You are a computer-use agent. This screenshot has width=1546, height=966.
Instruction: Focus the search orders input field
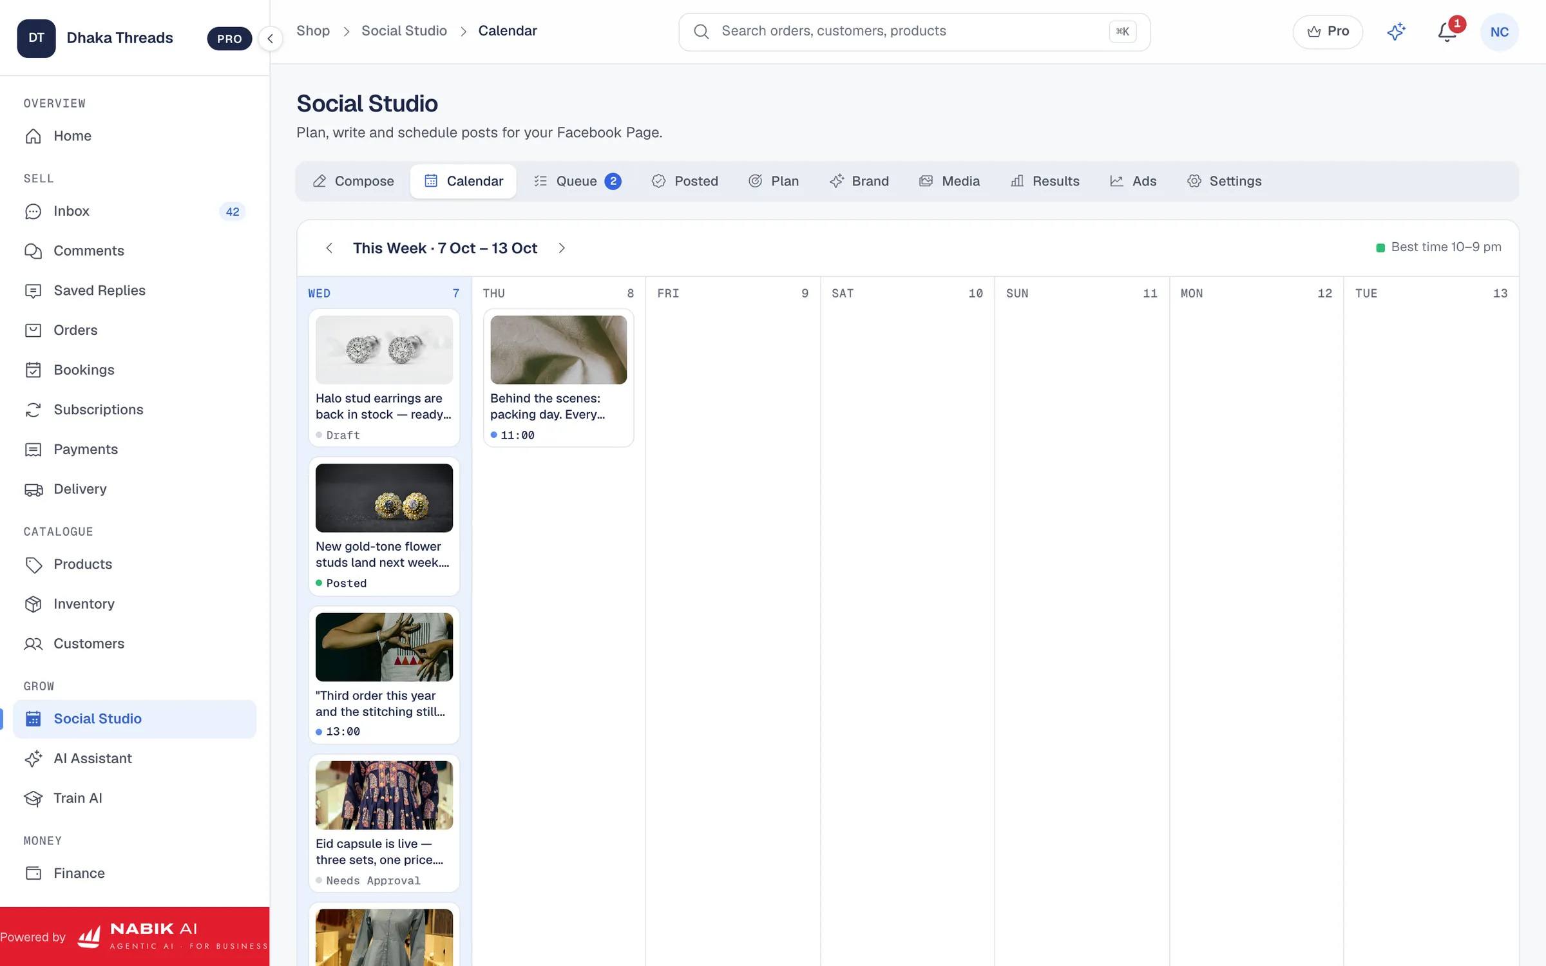point(914,32)
